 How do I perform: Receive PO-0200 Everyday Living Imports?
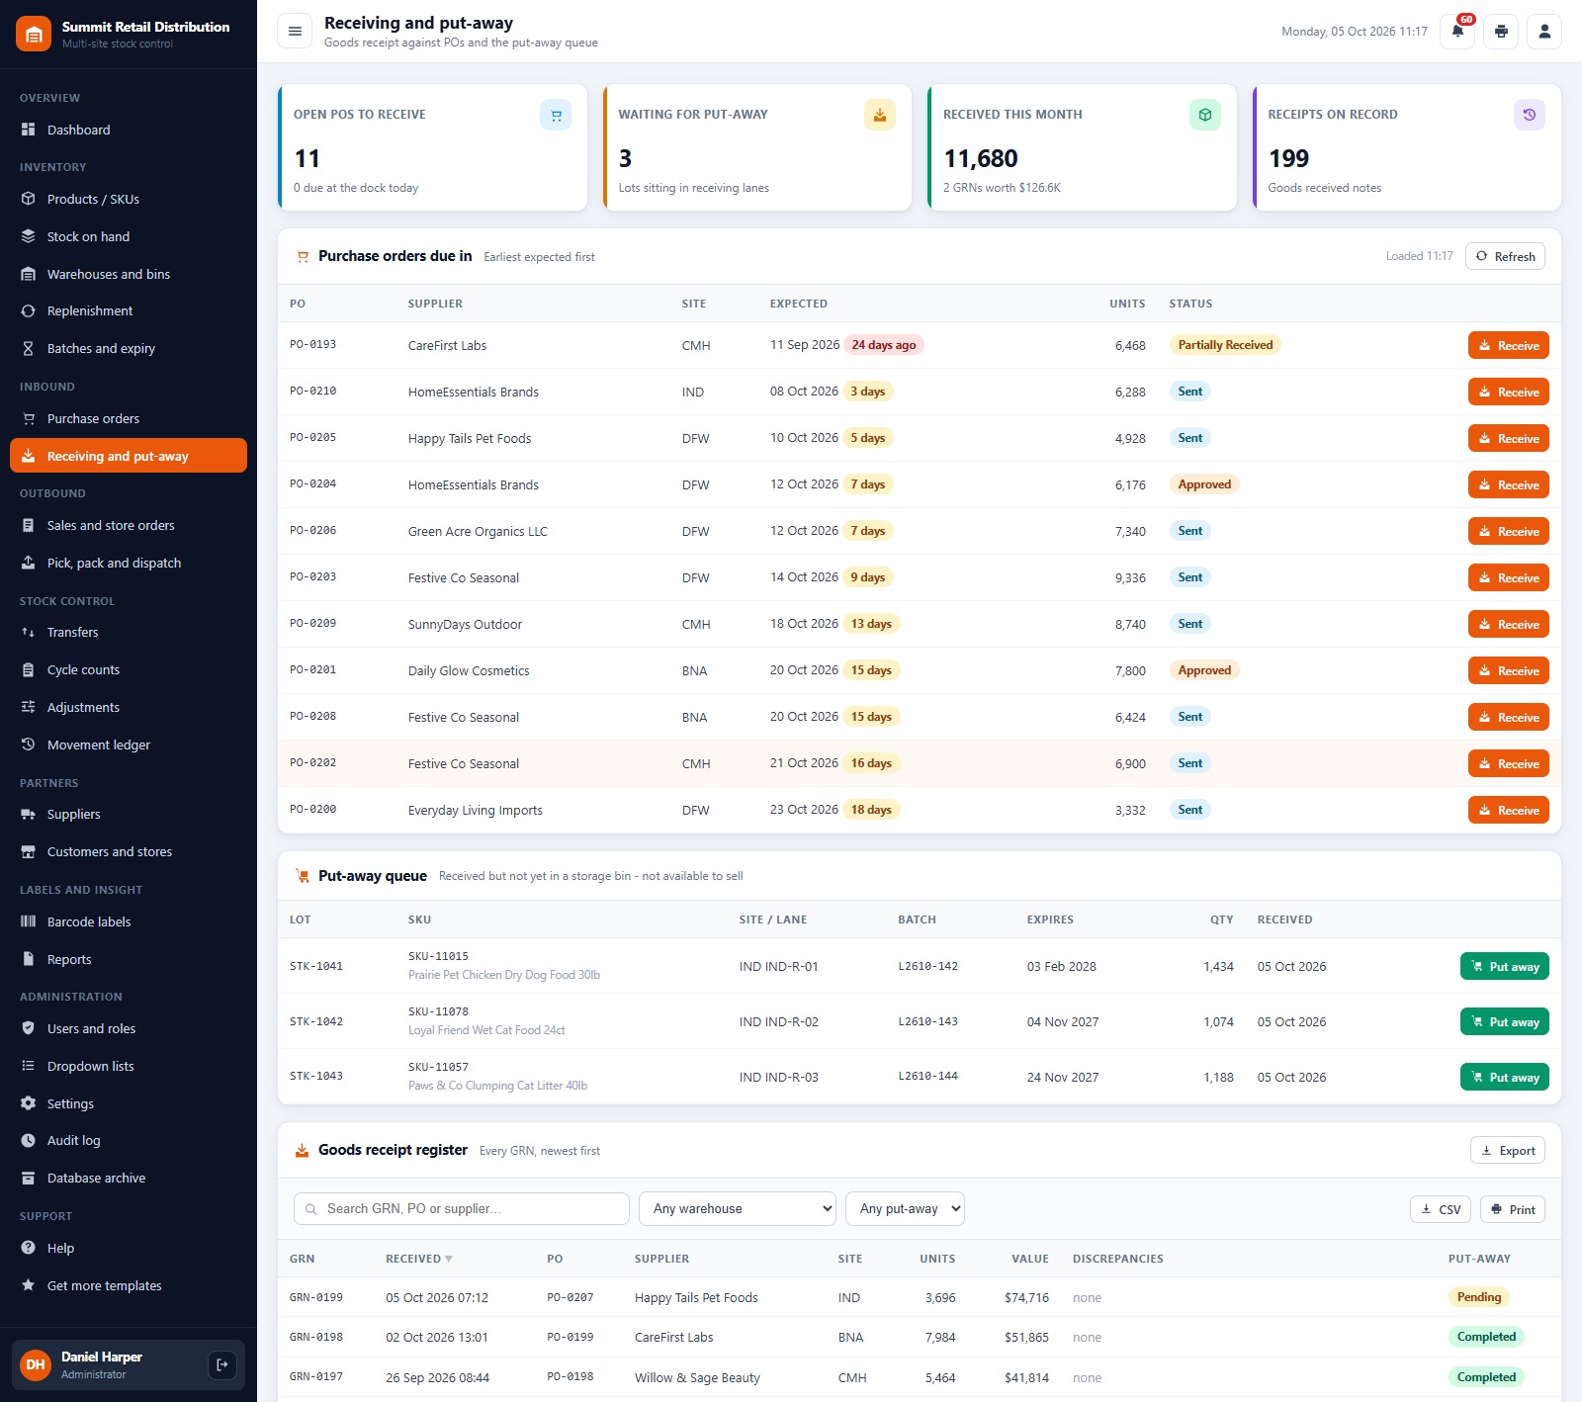(1509, 810)
